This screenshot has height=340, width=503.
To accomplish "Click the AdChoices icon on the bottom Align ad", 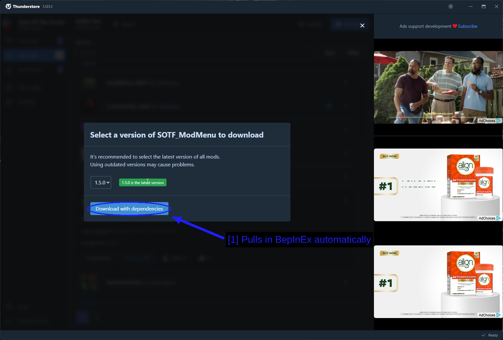I will [498, 315].
